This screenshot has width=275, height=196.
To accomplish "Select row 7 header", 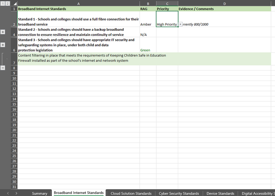I will 14,59.
